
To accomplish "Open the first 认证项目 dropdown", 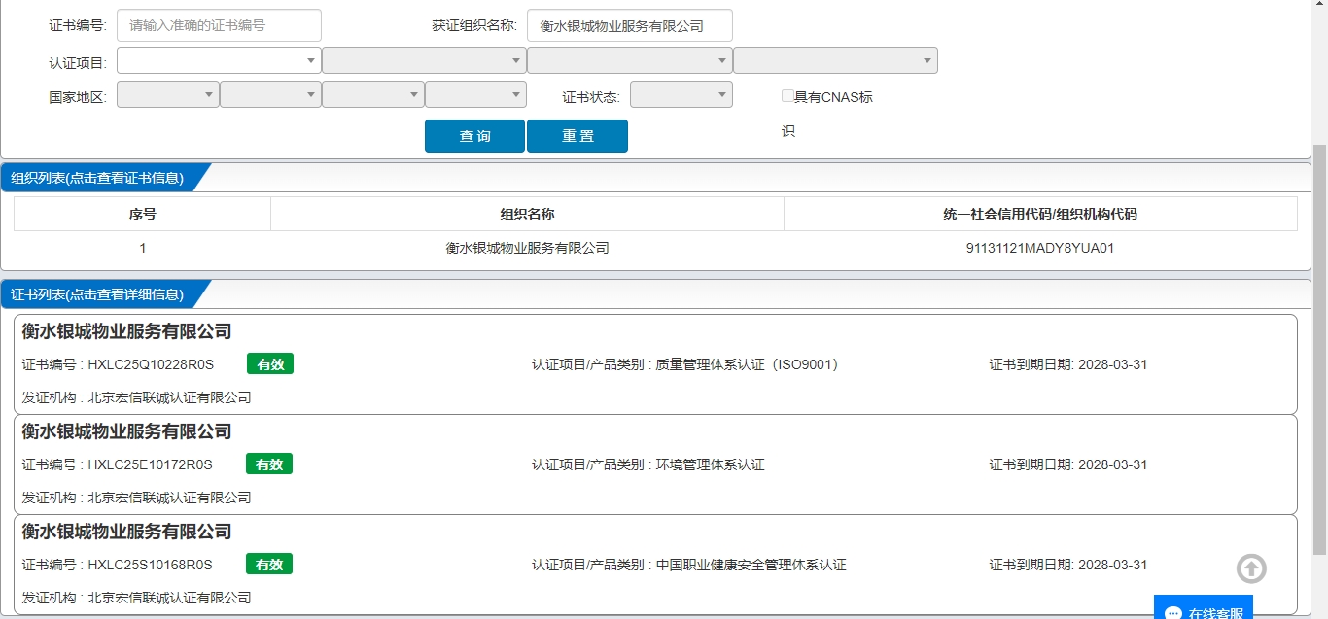I will tap(219, 60).
